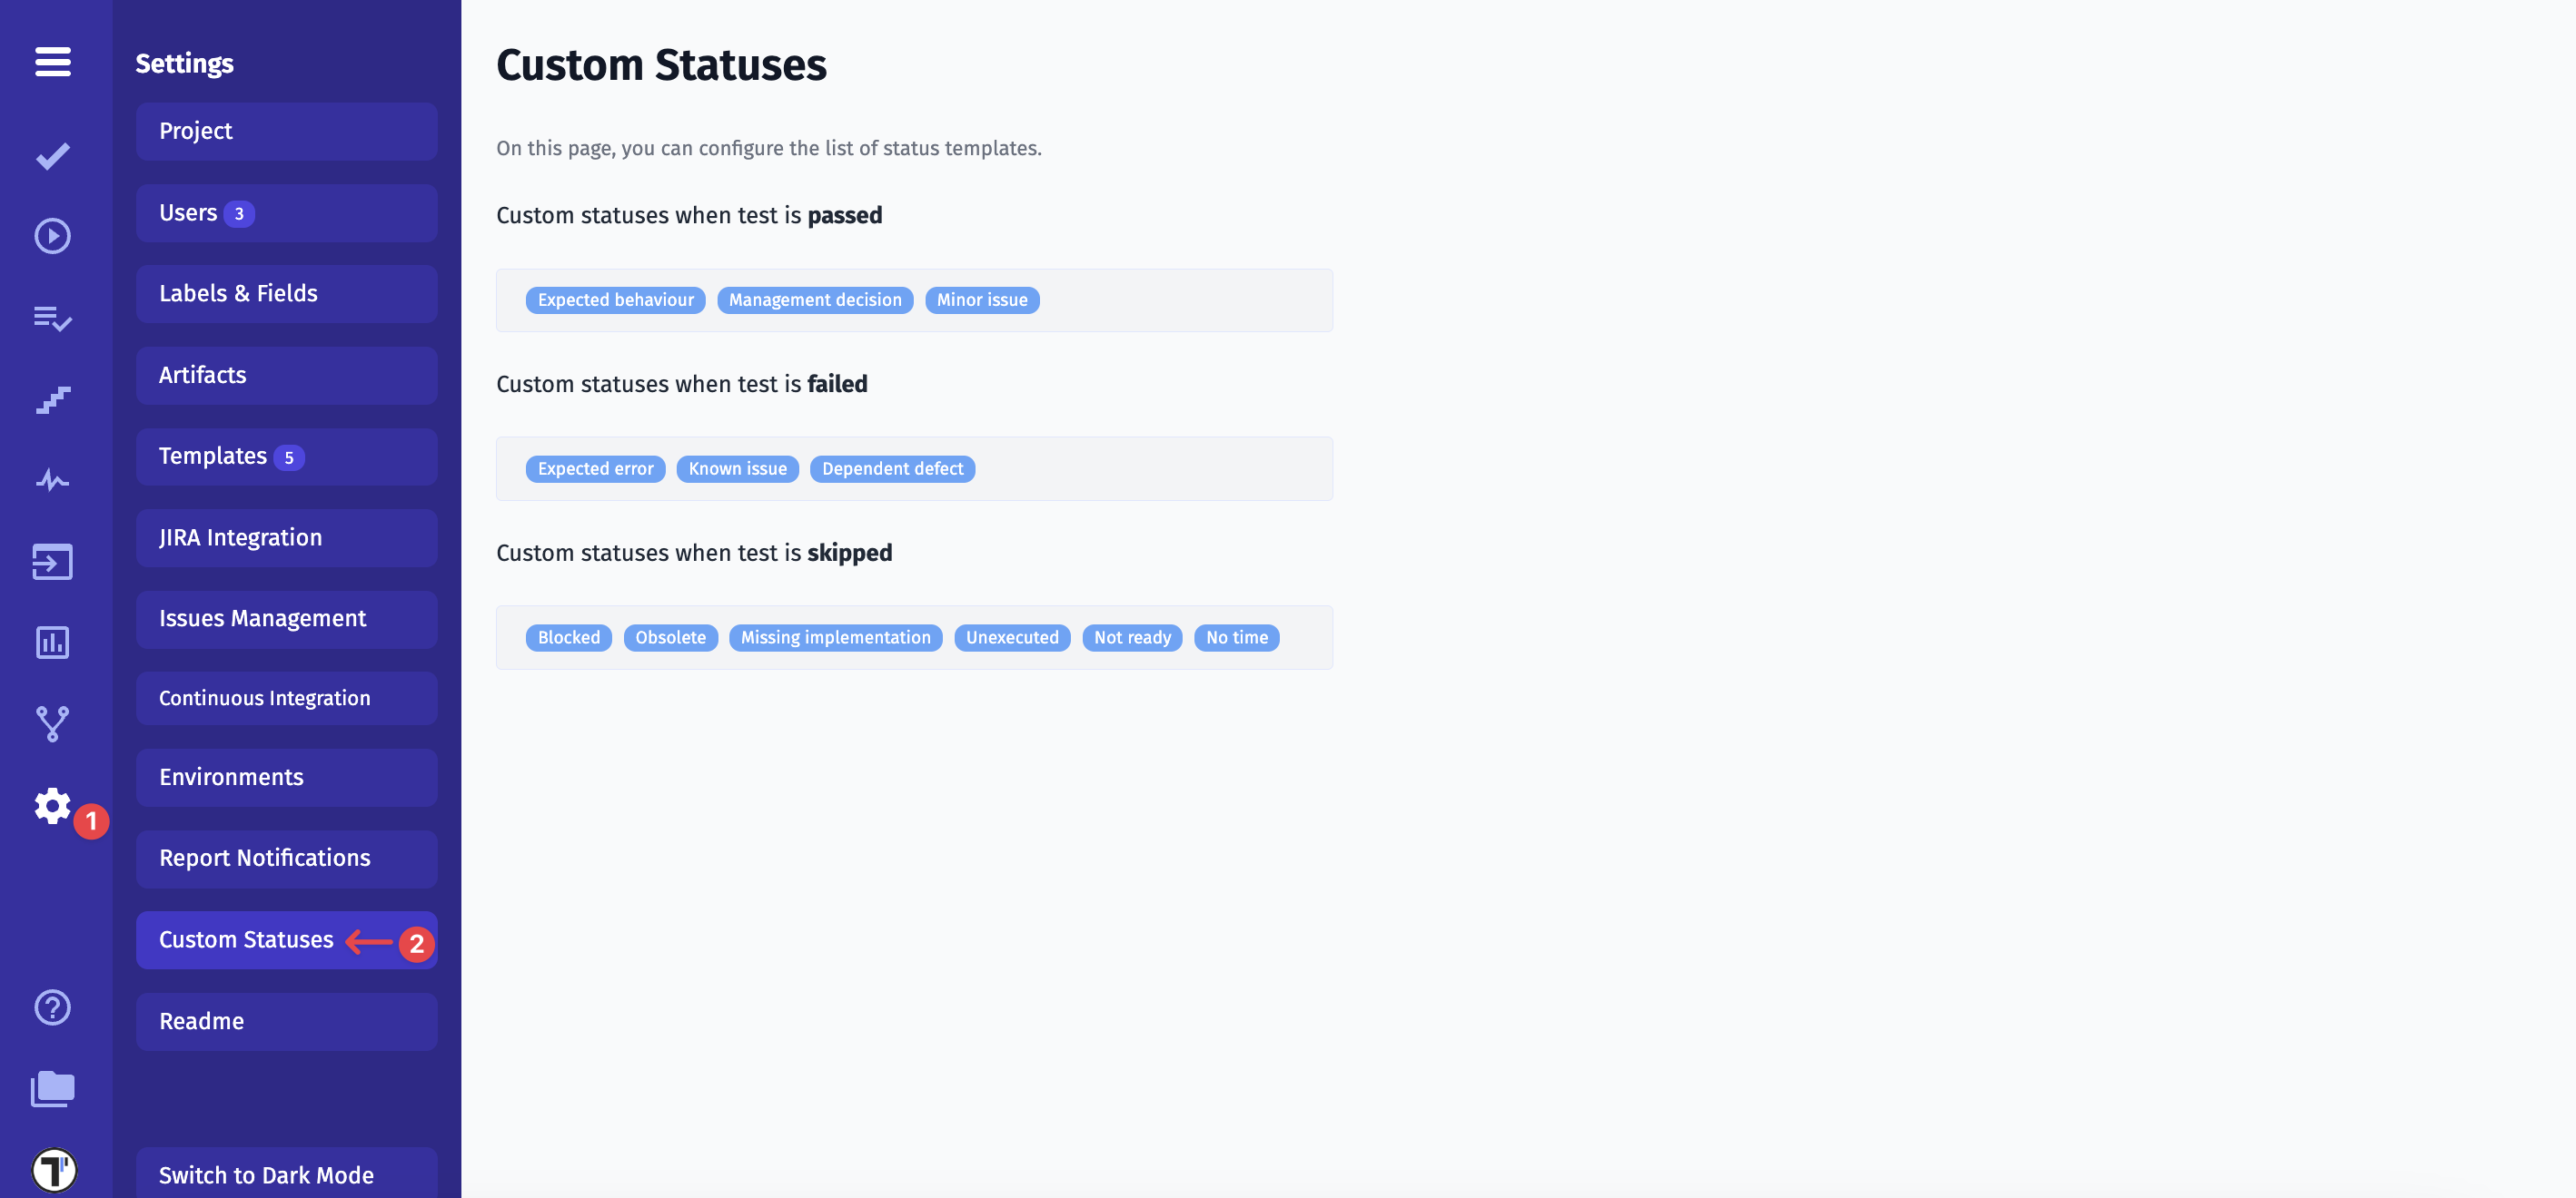
Task: Click the Obsolete status tag
Action: point(671,637)
